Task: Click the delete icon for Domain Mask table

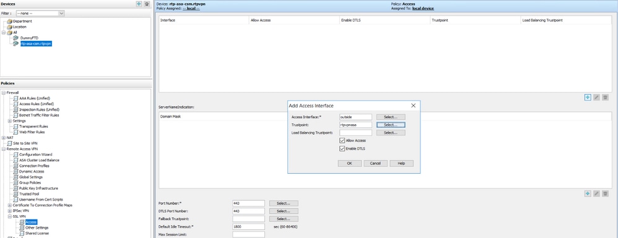Action: click(x=606, y=193)
